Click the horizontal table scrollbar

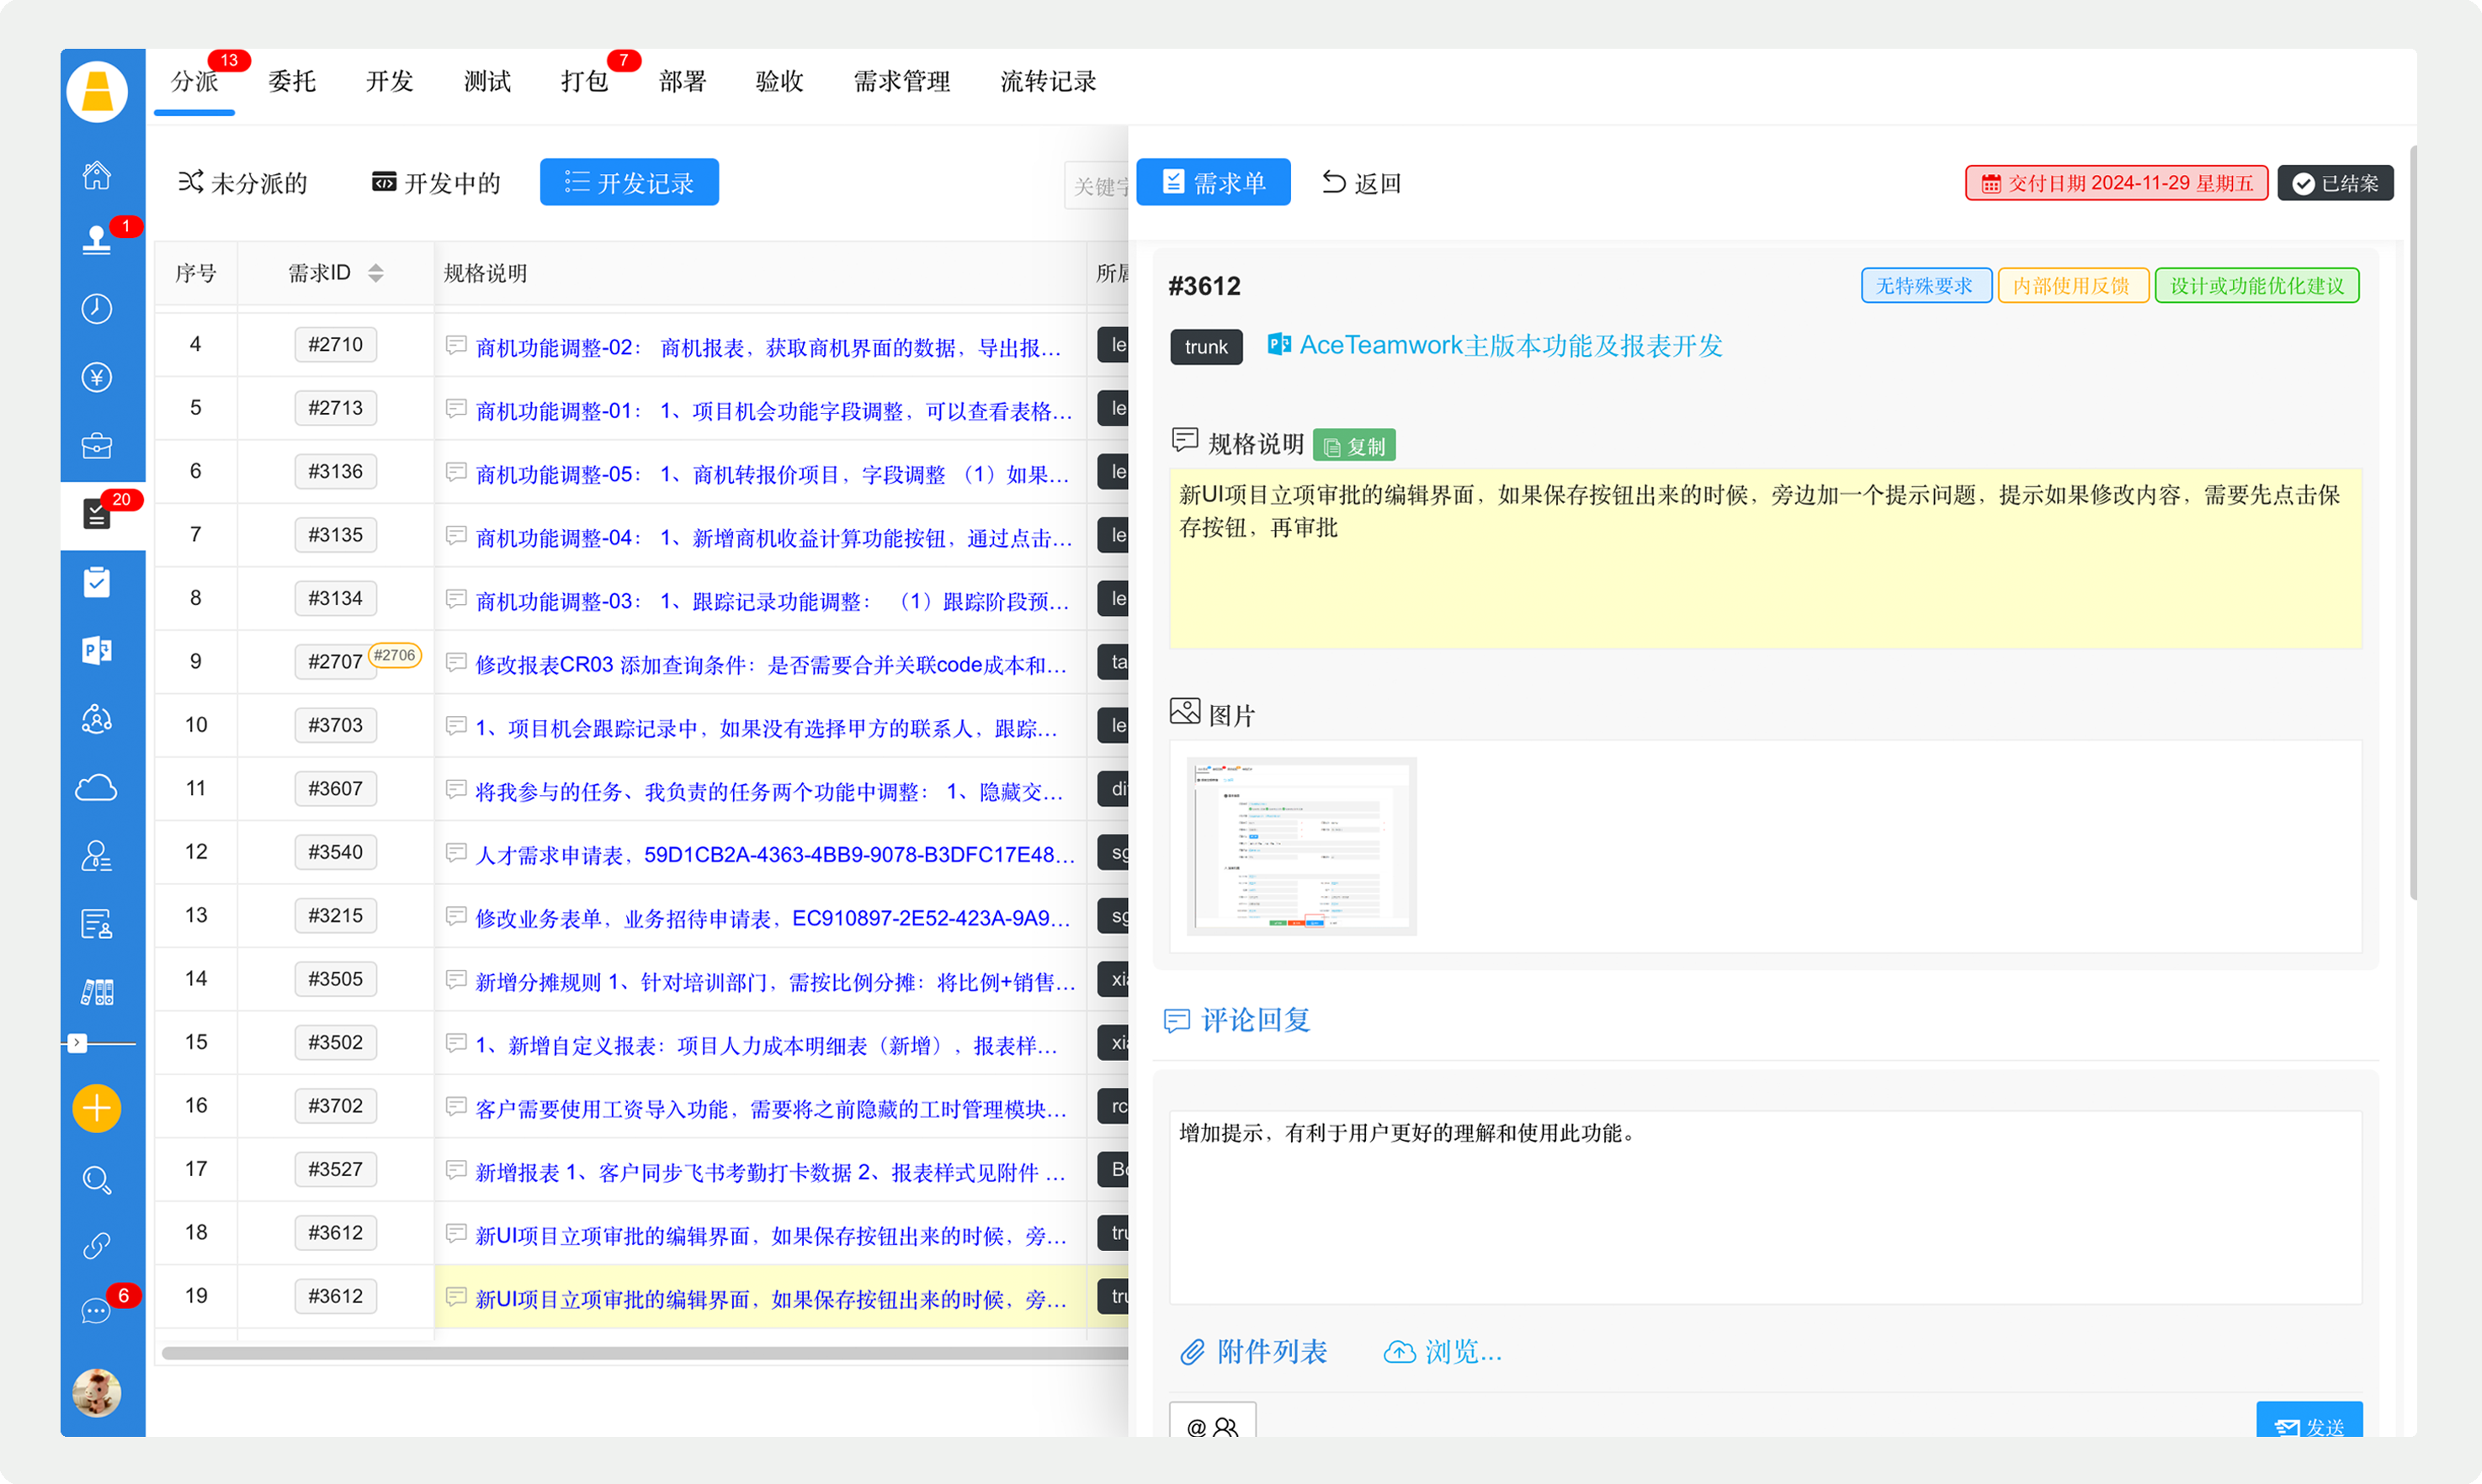pos(640,1352)
